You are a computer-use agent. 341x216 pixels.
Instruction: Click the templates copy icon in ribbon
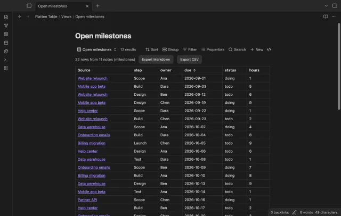point(6,51)
